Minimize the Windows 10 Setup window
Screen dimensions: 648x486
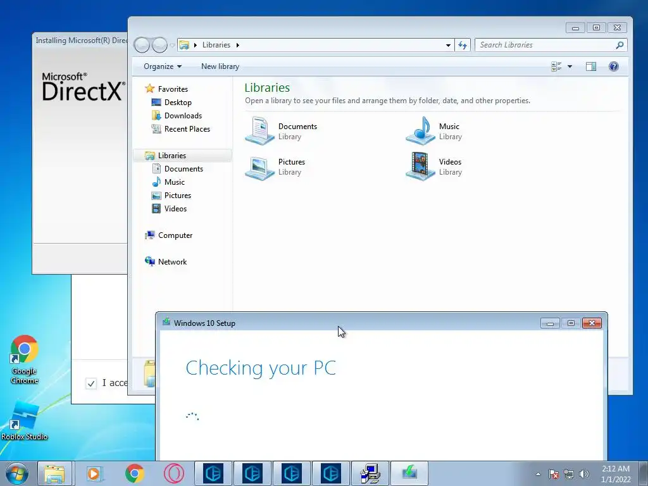tap(550, 323)
